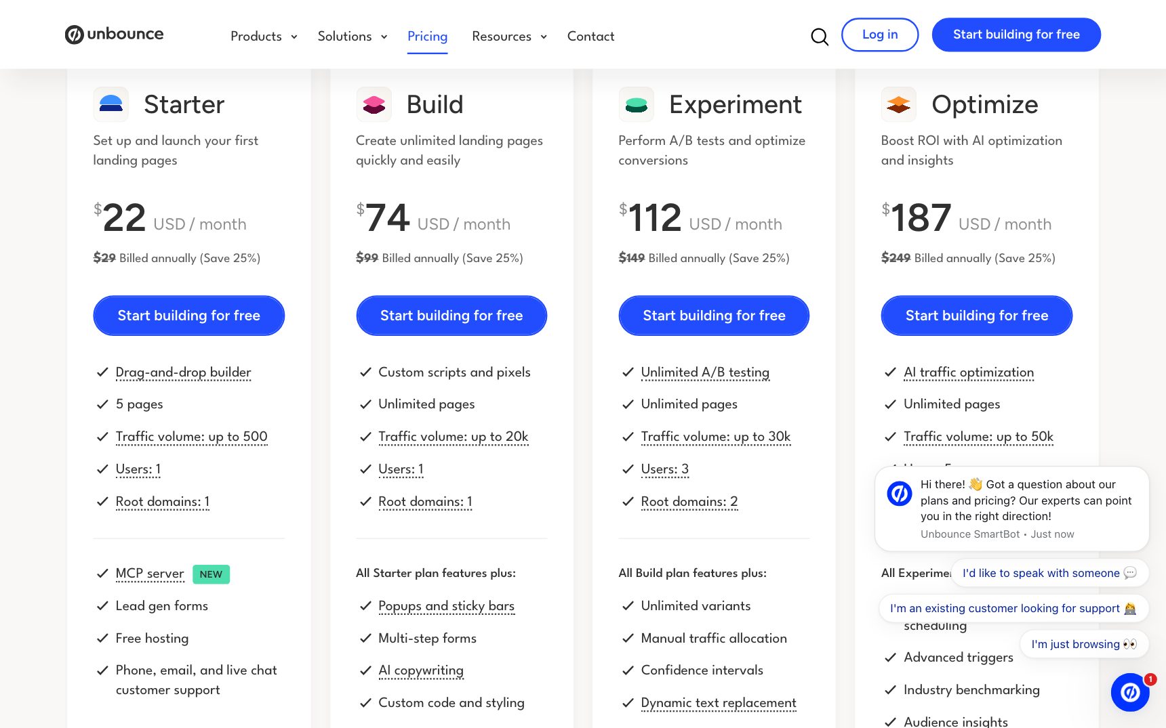Click Users: 1 under Build plan
1166x728 pixels.
pos(401,469)
